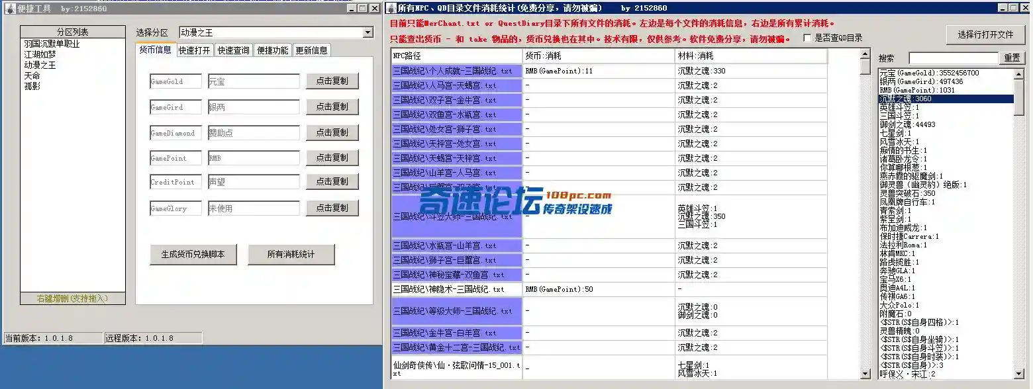Select the row 三国战纪\双鱼宫-水瓶宫.txt
Viewport: 1033px width, 389px height.
pyautogui.click(x=456, y=114)
